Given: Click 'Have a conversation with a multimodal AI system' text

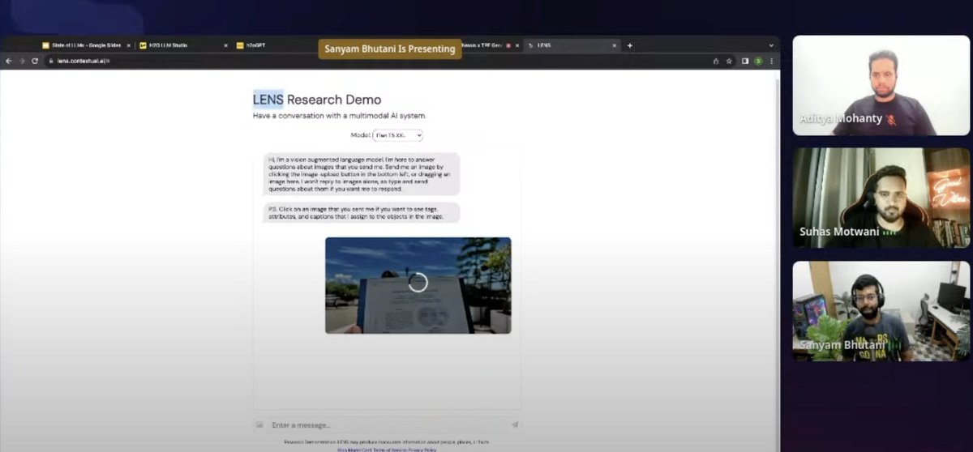Looking at the screenshot, I should 340,116.
